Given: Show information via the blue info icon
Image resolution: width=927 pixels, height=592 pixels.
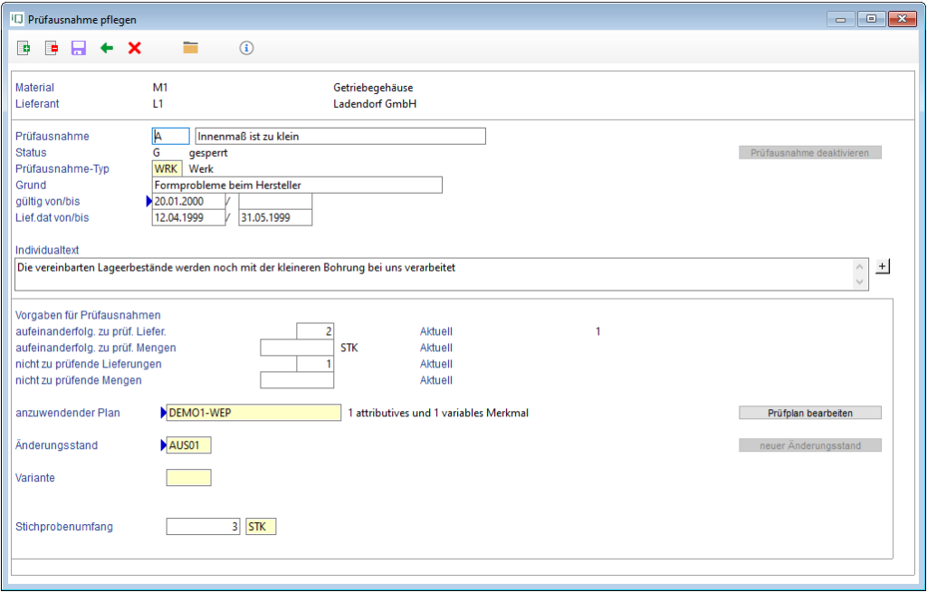Looking at the screenshot, I should point(246,48).
